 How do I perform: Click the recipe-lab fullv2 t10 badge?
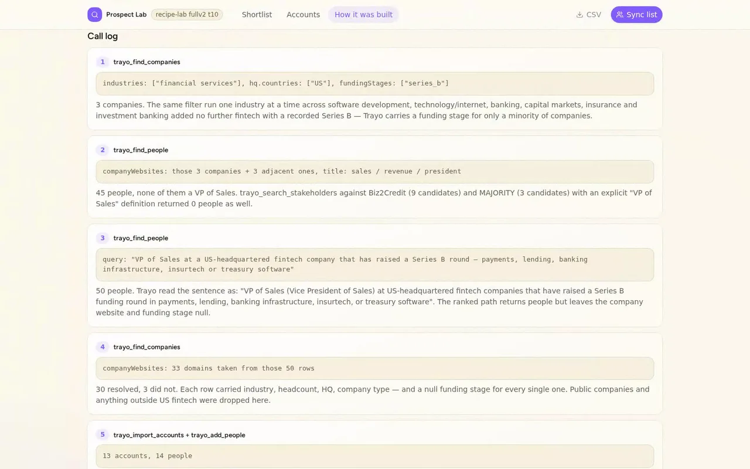187,15
